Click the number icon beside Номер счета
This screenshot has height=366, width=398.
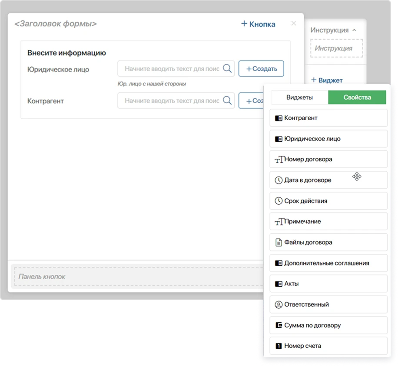point(279,346)
